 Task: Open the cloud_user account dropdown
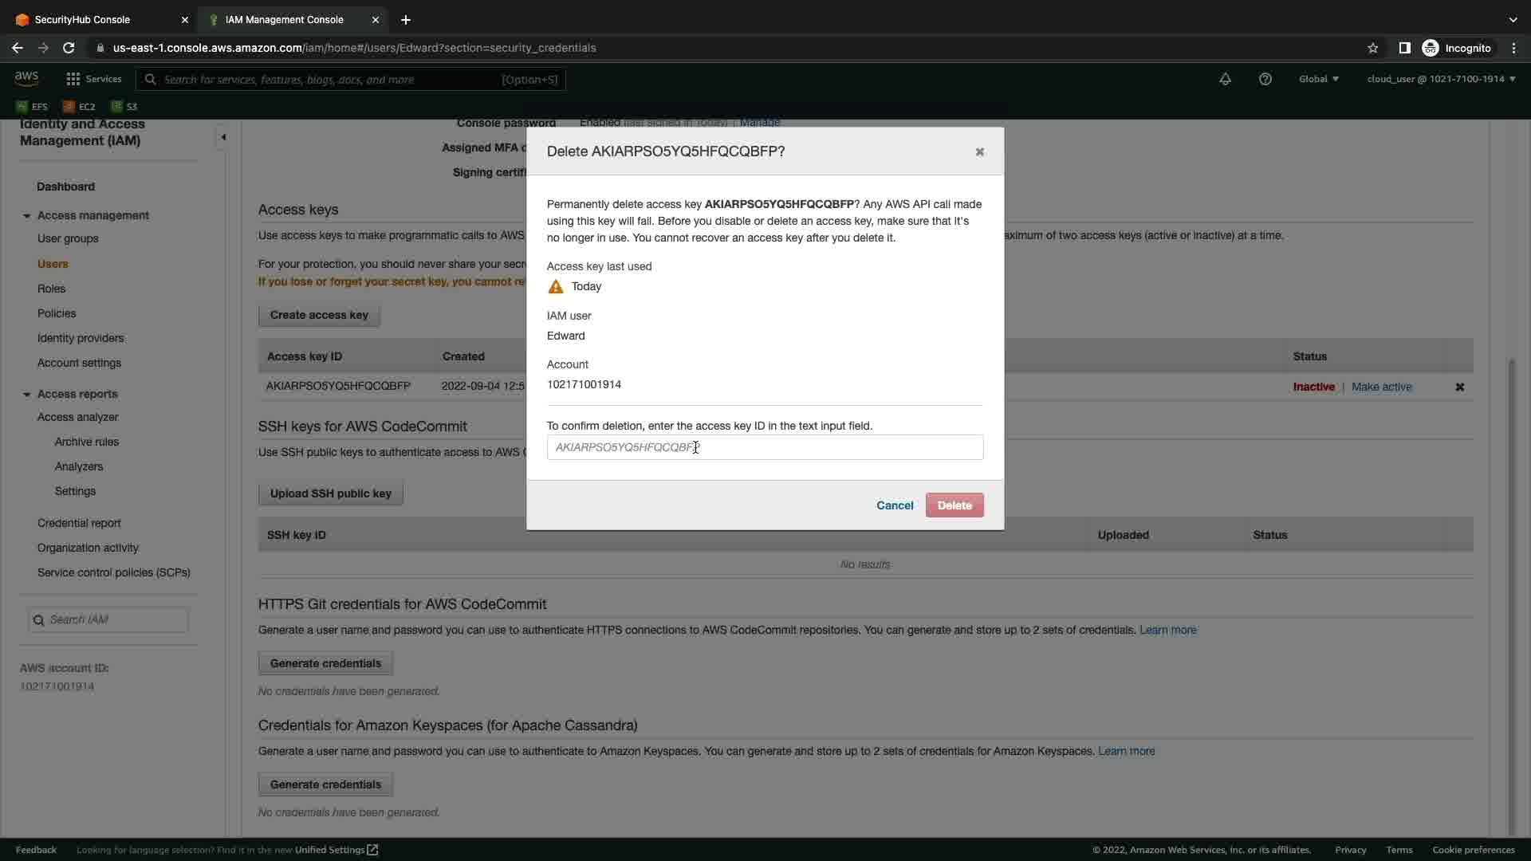pyautogui.click(x=1440, y=79)
